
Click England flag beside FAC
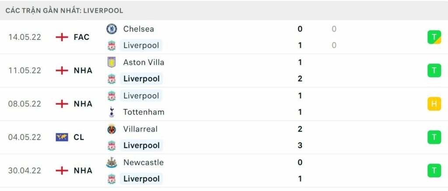[x=62, y=37]
